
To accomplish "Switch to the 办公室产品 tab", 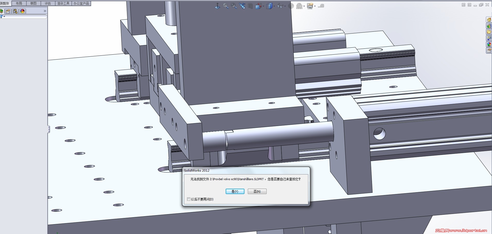I will coord(81,3).
